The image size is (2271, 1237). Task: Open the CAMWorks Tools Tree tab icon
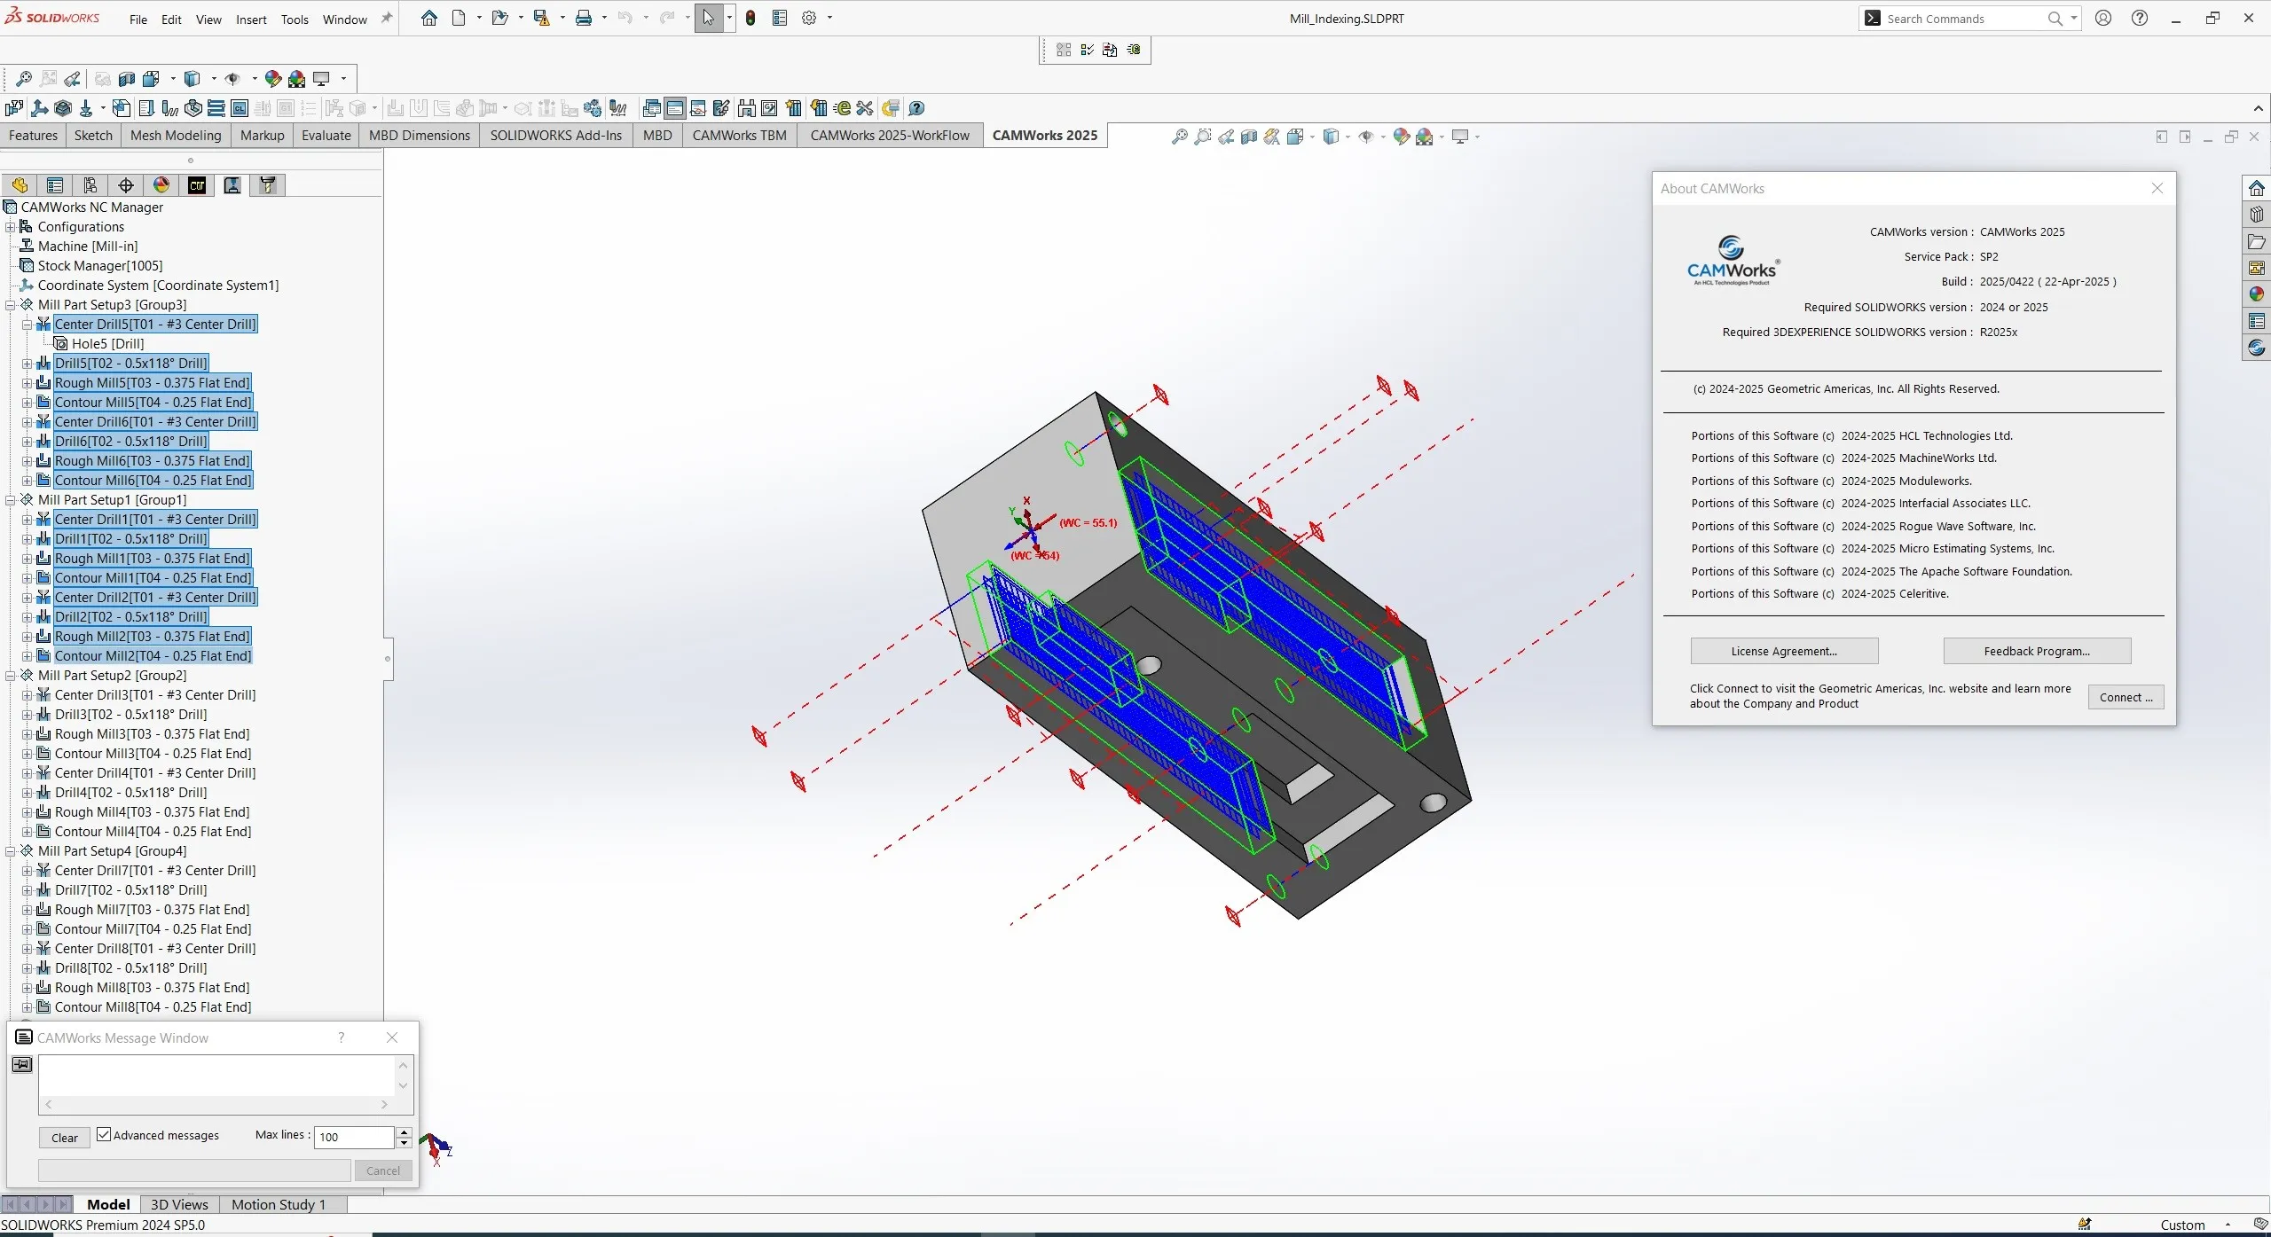point(268,184)
